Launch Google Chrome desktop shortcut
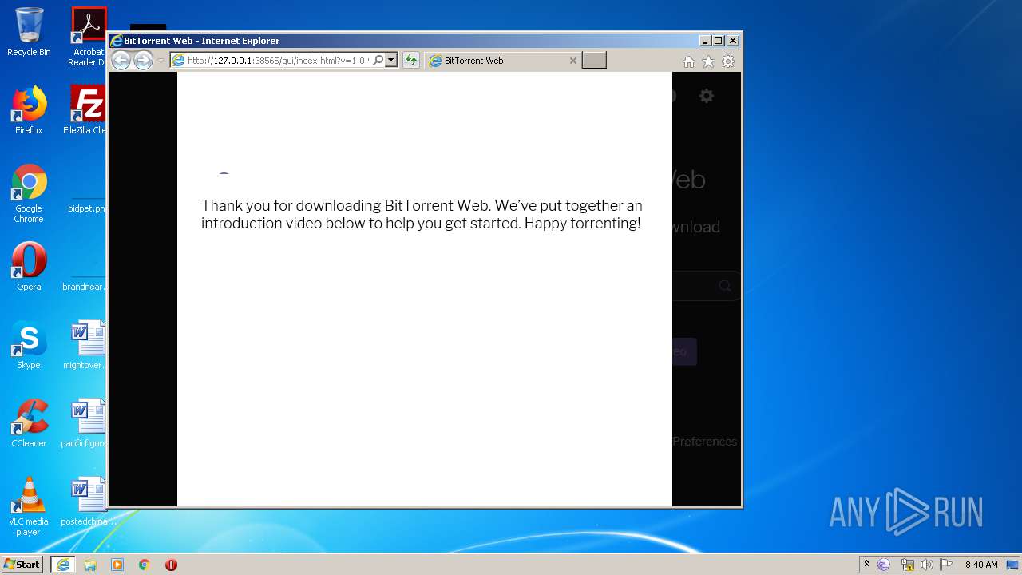Viewport: 1022px width, 575px height. [29, 193]
